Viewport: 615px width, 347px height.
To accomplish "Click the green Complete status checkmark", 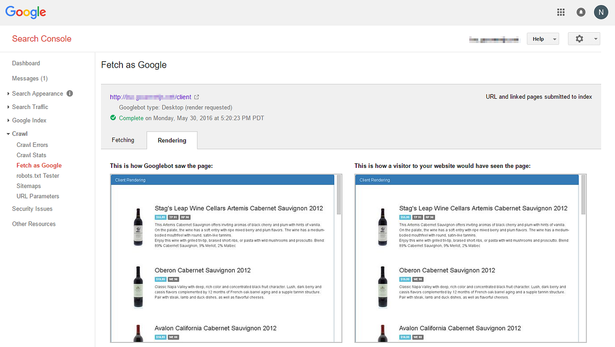I will point(113,118).
